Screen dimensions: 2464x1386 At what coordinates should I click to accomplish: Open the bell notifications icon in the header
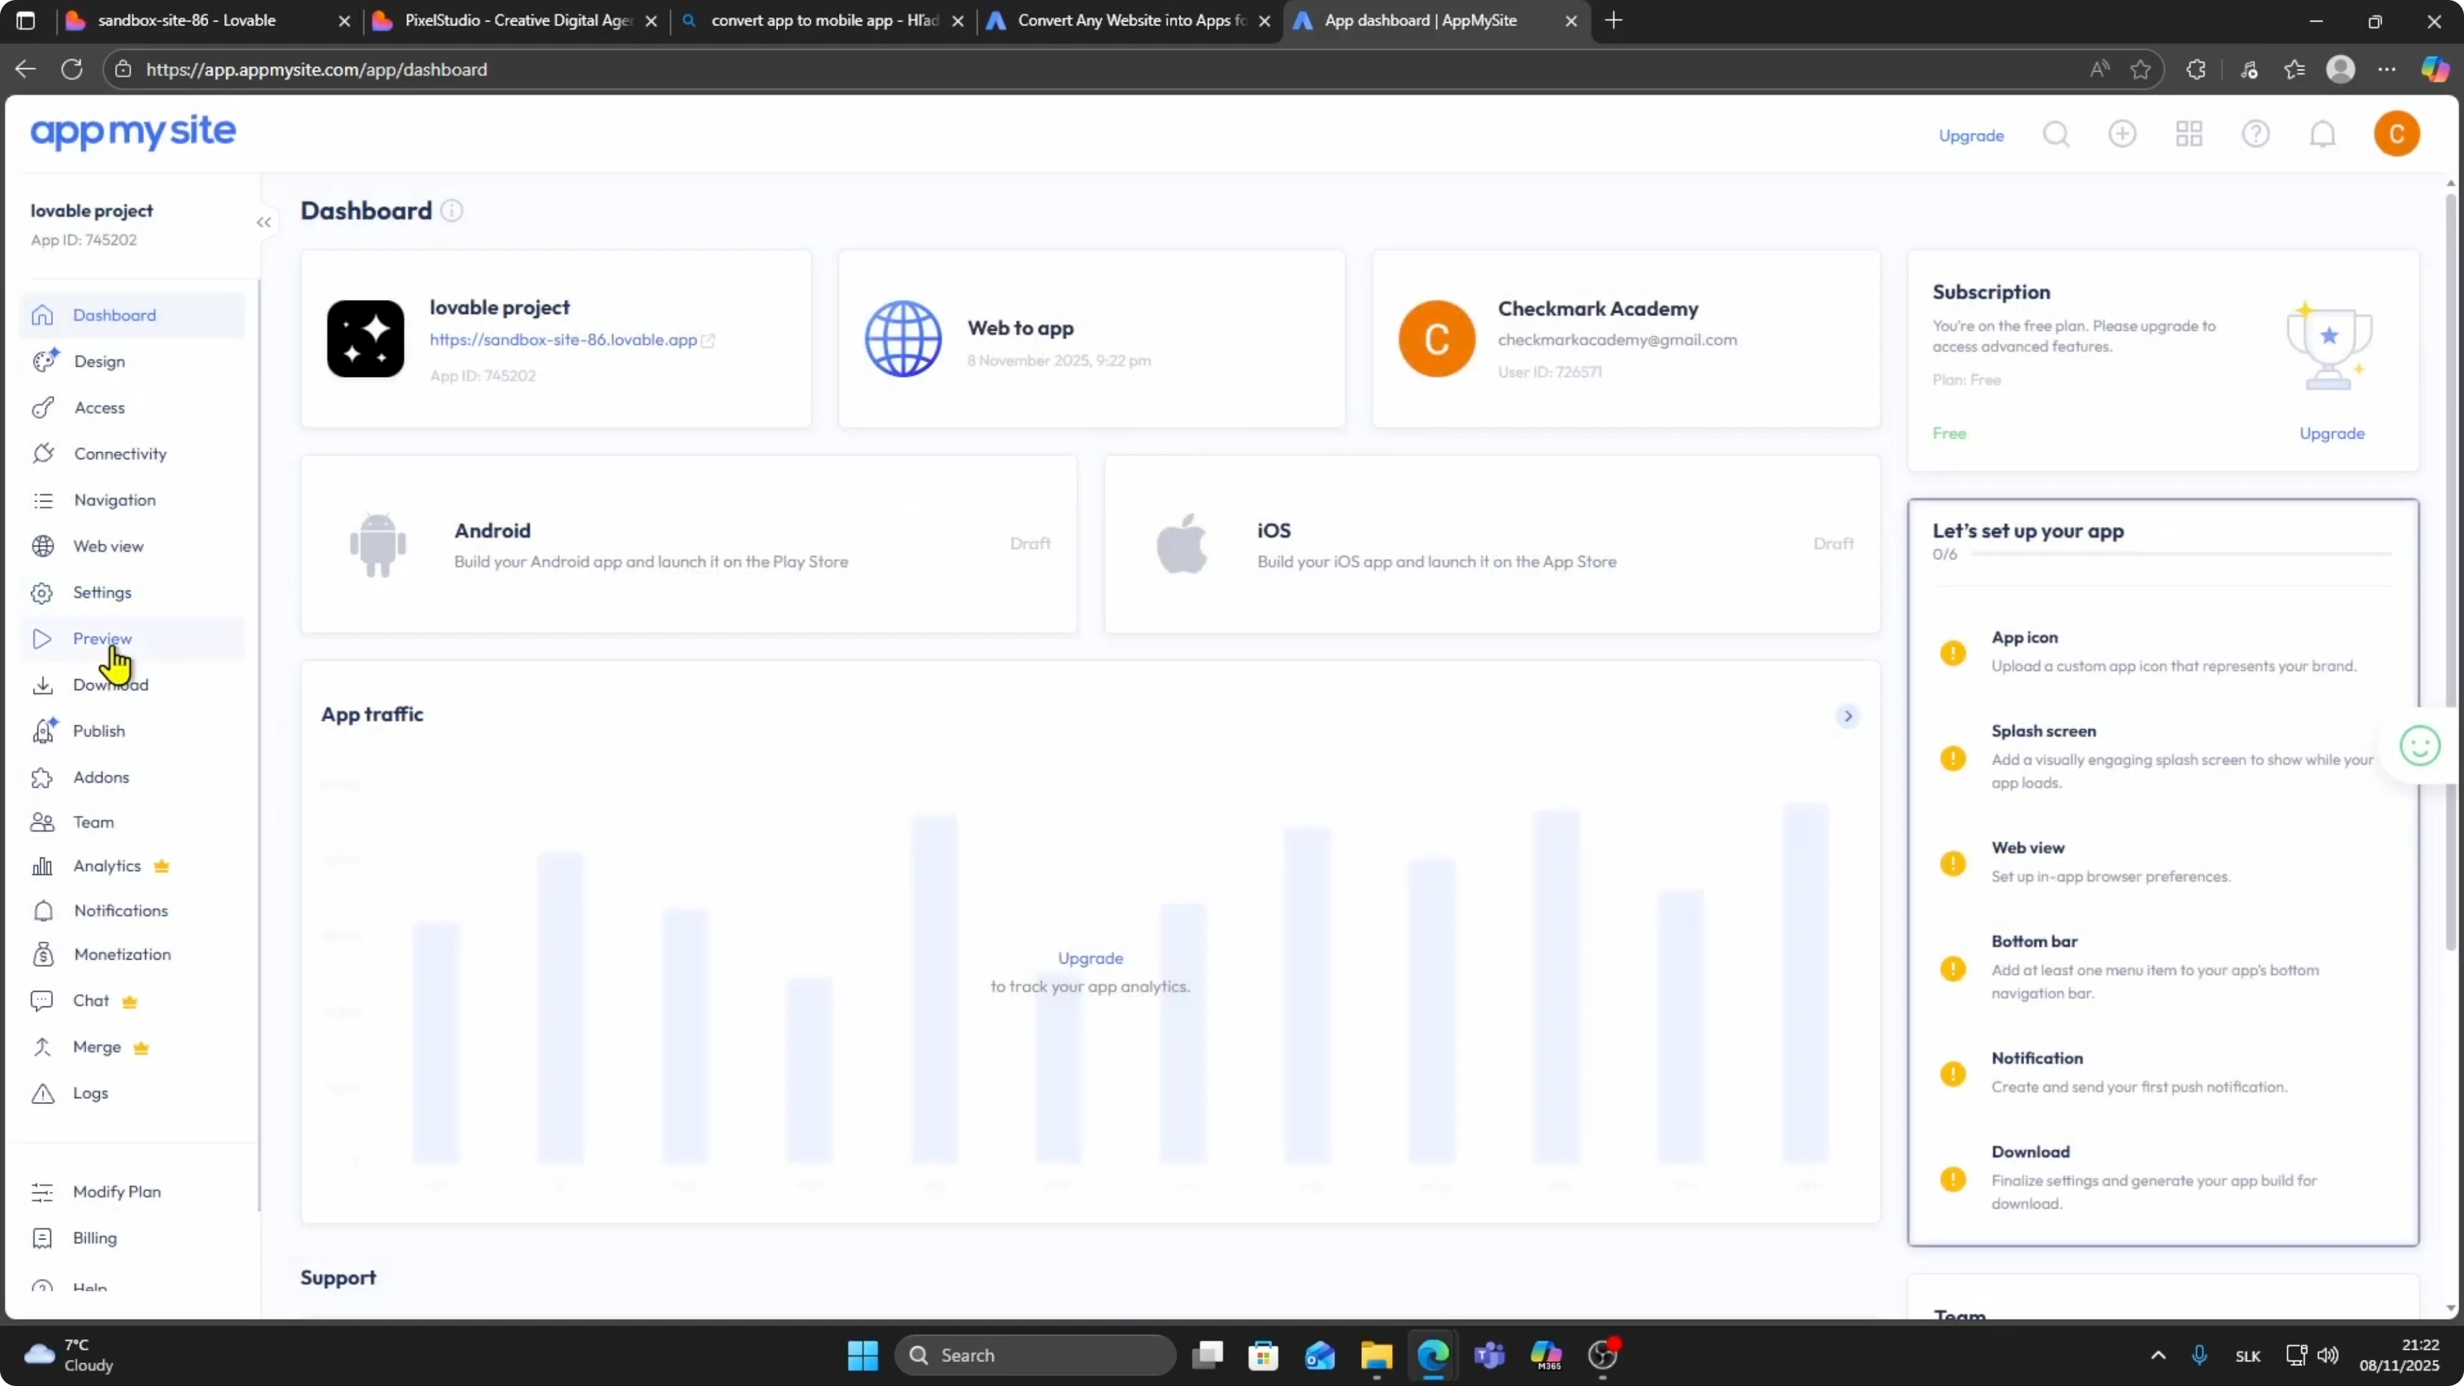click(x=2323, y=134)
